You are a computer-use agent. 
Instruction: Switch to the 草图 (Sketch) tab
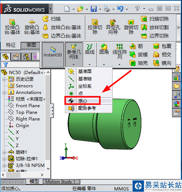(x=31, y=45)
